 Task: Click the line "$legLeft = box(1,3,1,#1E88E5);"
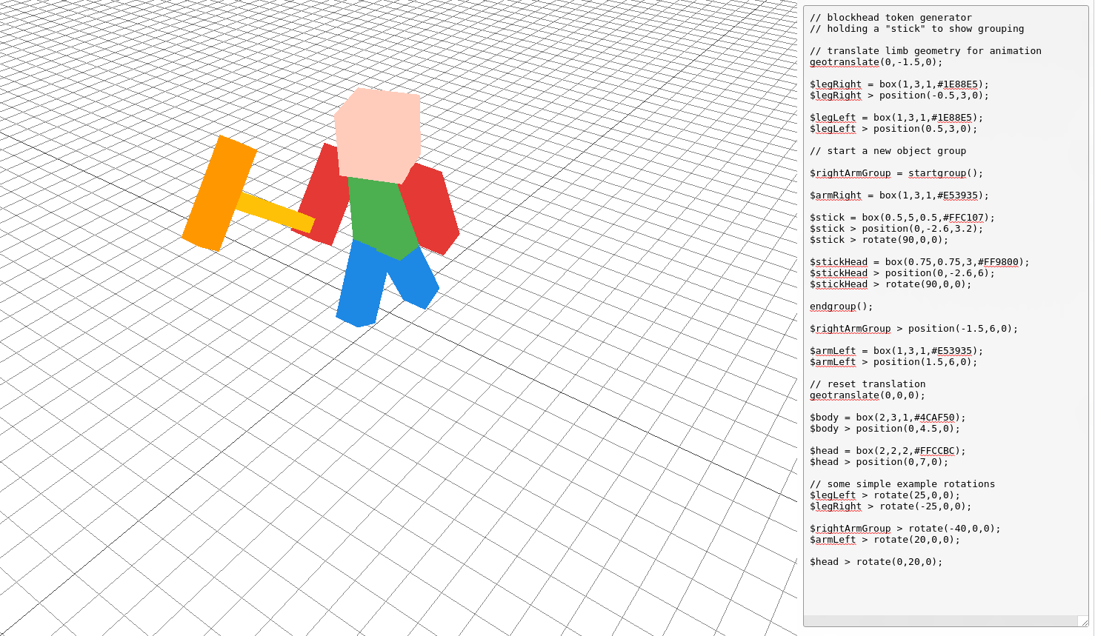pyautogui.click(x=896, y=118)
